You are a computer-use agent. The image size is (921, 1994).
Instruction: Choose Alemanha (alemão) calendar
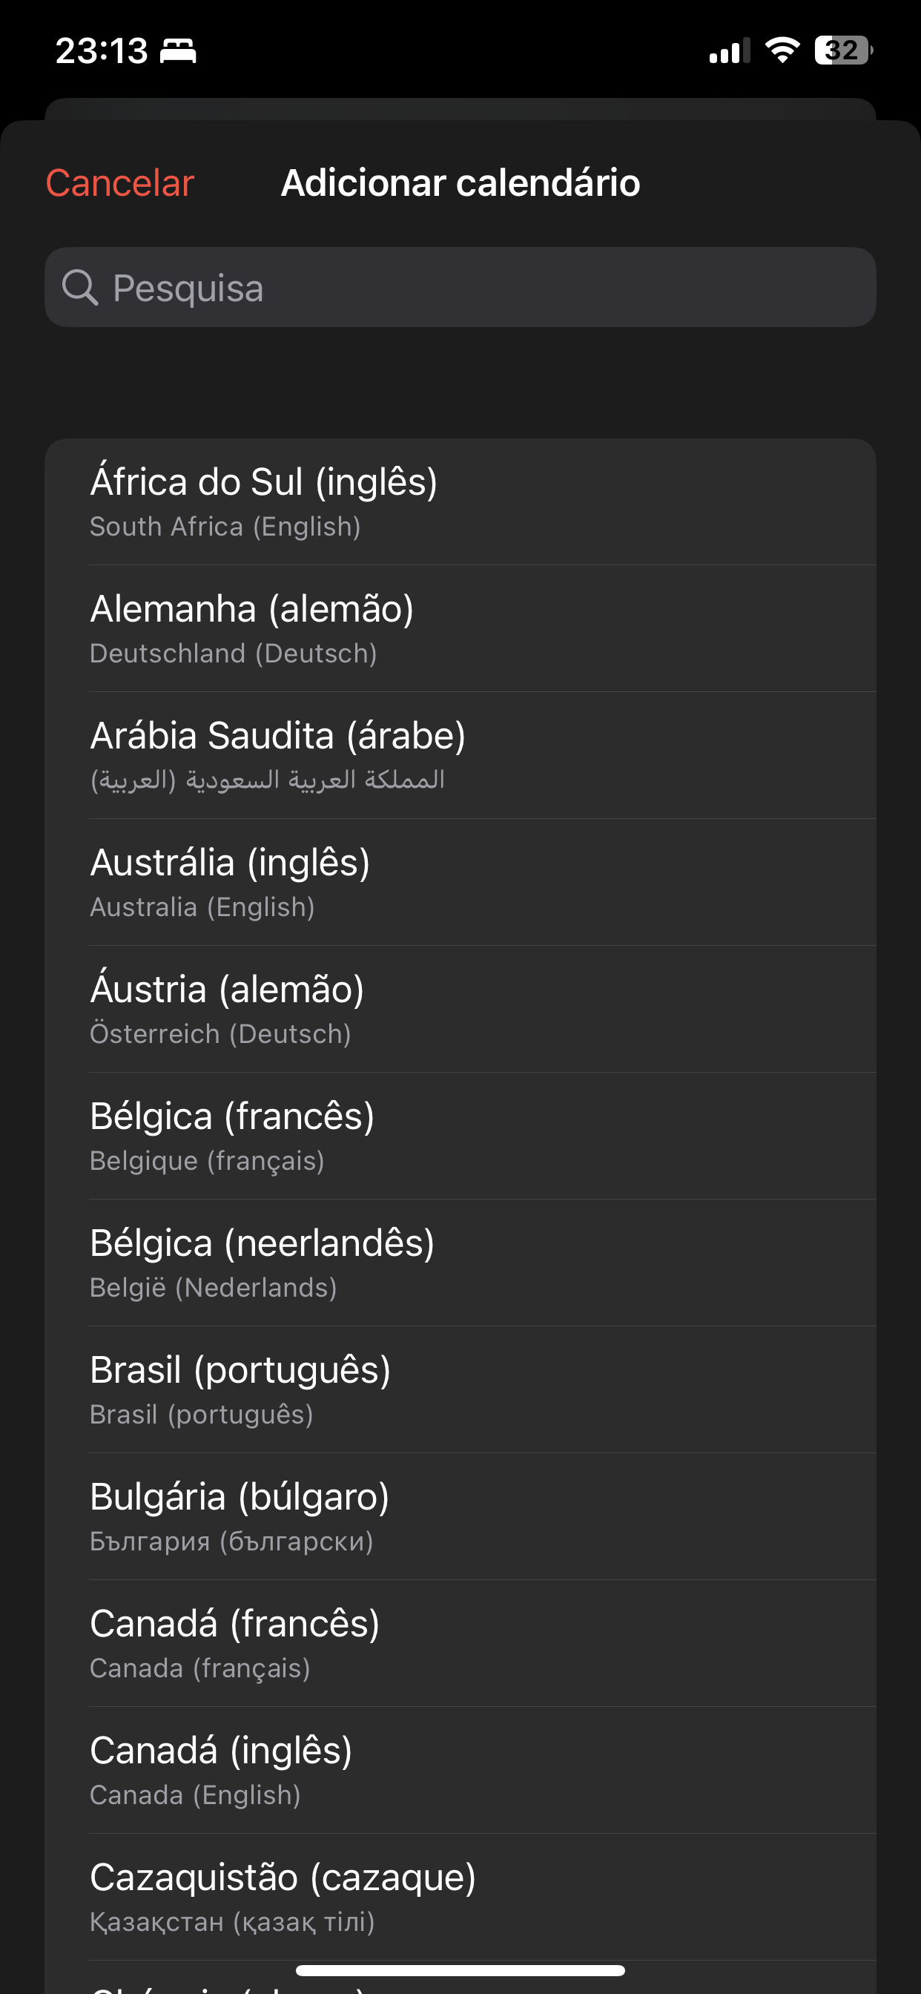460,628
